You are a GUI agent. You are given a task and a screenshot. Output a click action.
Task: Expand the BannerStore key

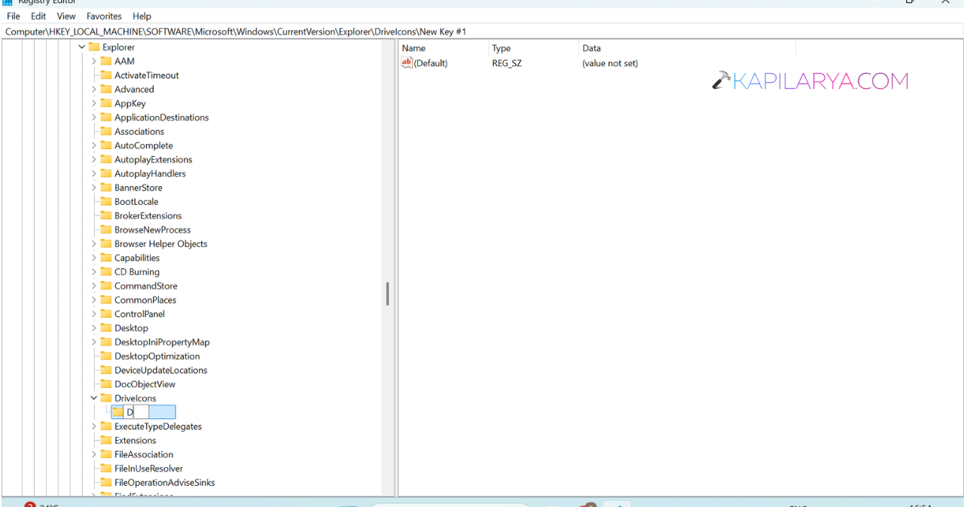(94, 188)
